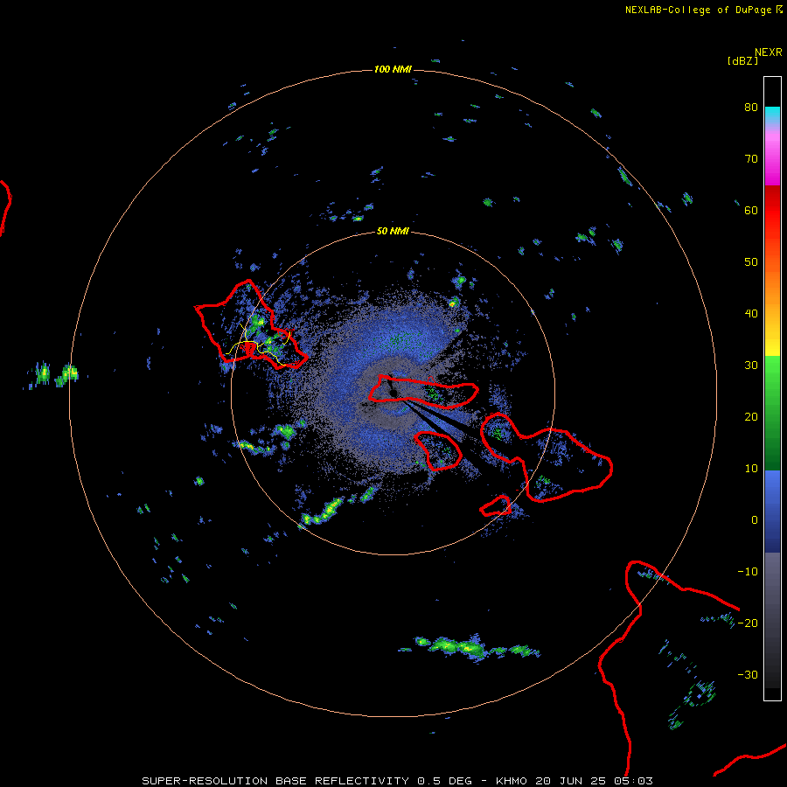This screenshot has height=787, width=787.
Task: Click the cyan band of the color bar
Action: (x=772, y=114)
